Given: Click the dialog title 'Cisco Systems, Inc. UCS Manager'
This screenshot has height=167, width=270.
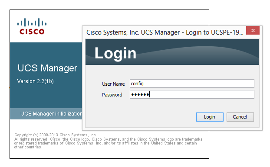Looking at the screenshot, I should coord(165,32).
